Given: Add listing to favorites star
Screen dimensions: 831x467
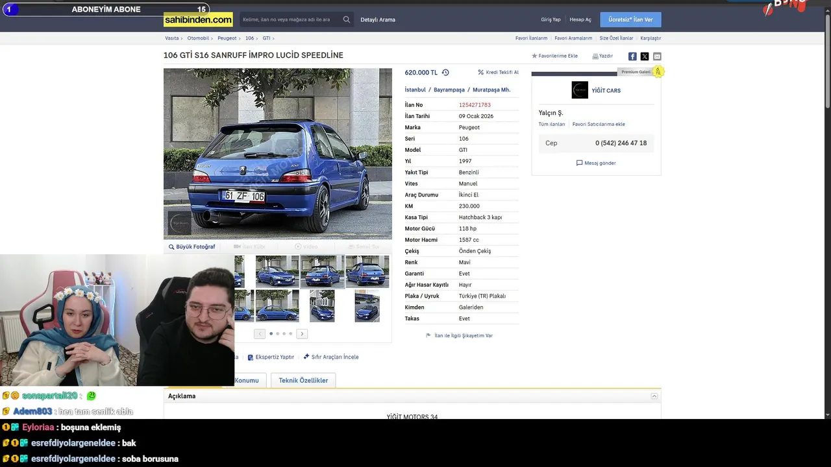Looking at the screenshot, I should click(534, 56).
